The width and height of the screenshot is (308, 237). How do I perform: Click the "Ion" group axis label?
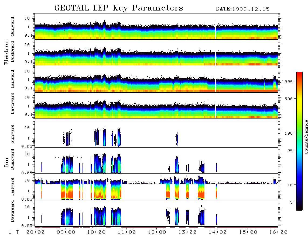click(6, 162)
